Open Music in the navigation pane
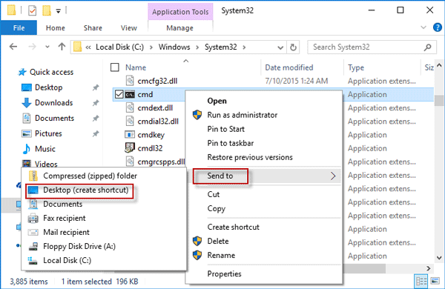Viewport: 445px width, 289px height. click(x=44, y=149)
